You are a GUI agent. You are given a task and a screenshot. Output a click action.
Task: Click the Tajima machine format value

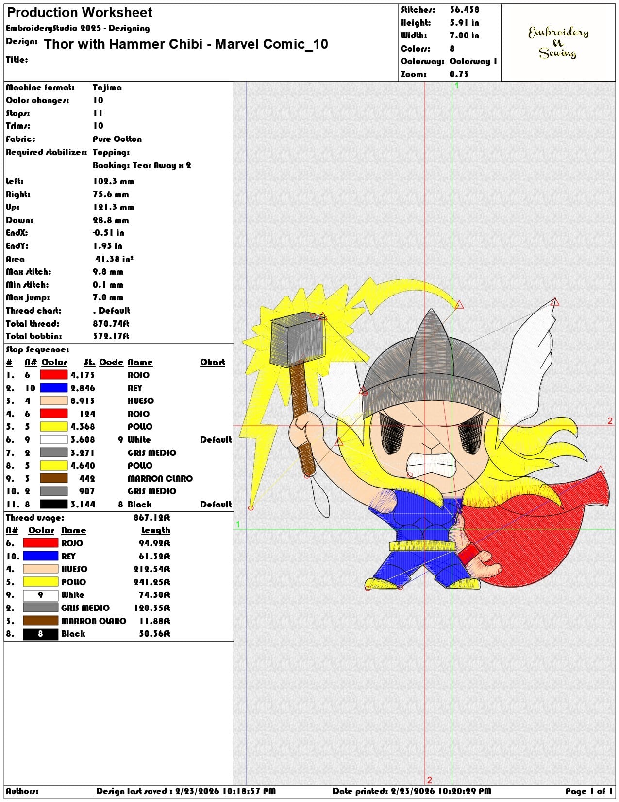point(107,87)
